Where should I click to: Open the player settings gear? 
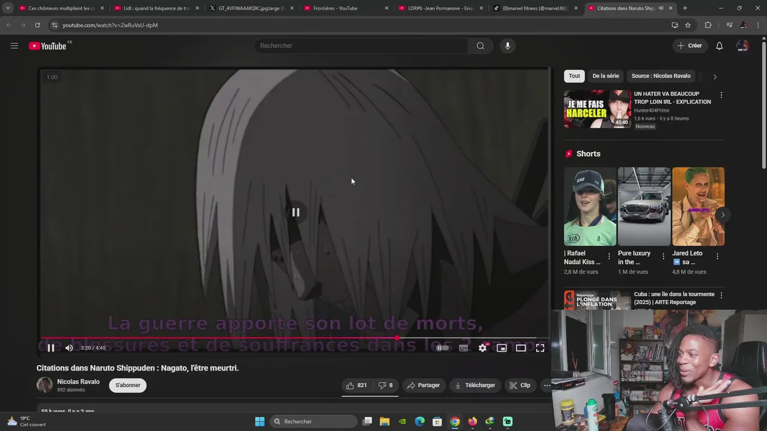482,348
